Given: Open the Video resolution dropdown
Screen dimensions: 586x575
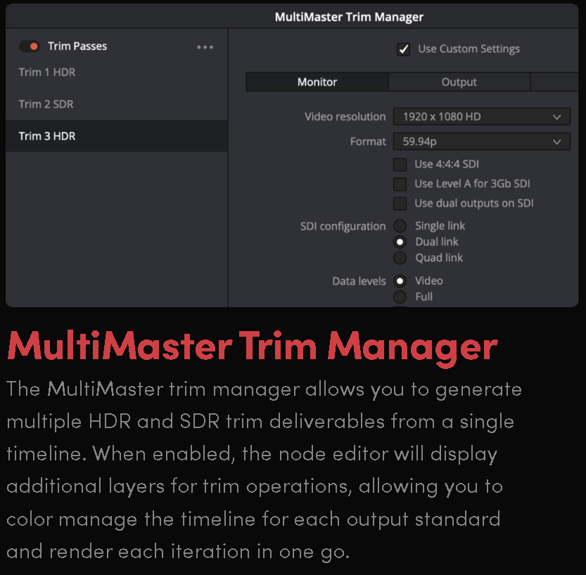Looking at the screenshot, I should pyautogui.click(x=481, y=117).
